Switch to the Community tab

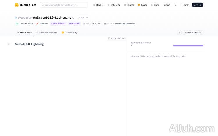click(x=69, y=33)
